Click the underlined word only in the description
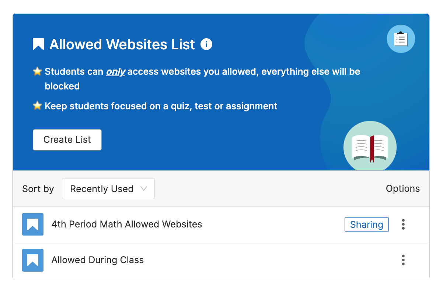The image size is (443, 304). (115, 71)
